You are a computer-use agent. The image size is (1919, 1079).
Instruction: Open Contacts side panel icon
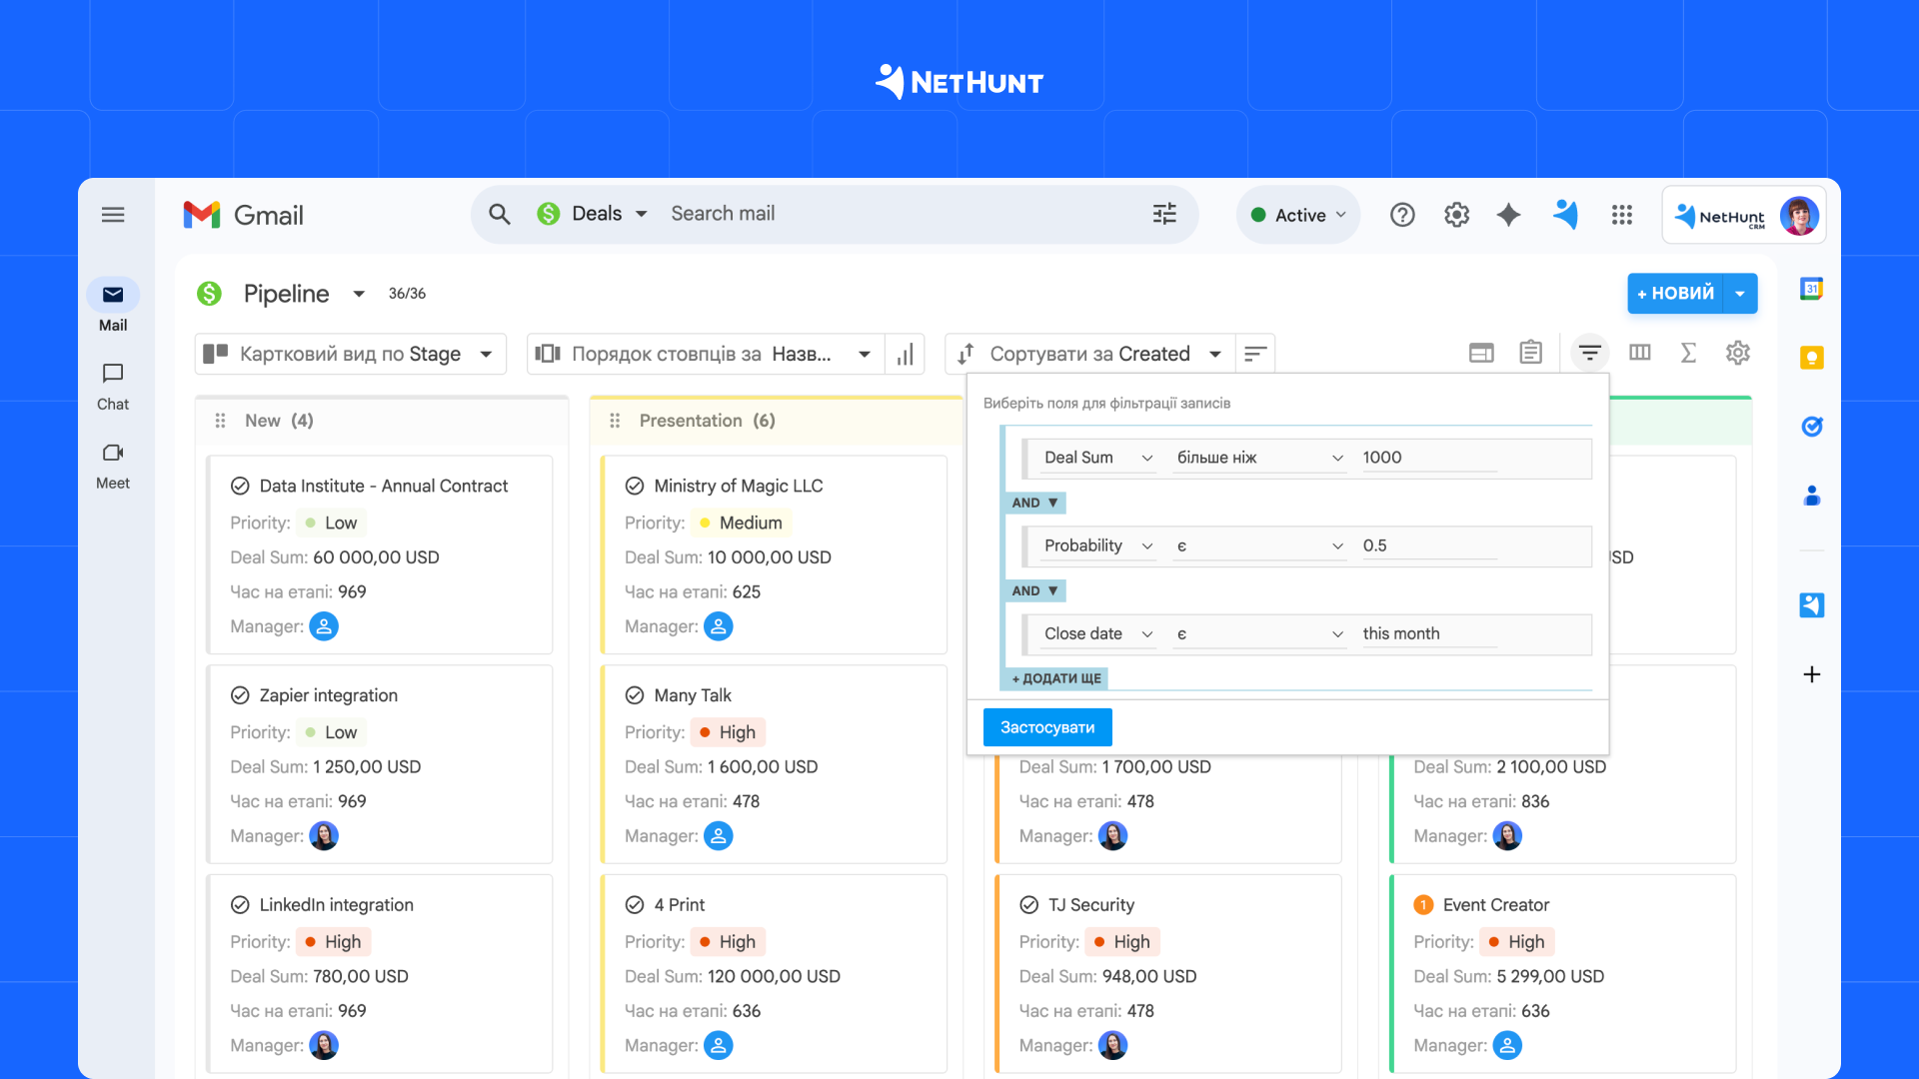click(x=1811, y=496)
